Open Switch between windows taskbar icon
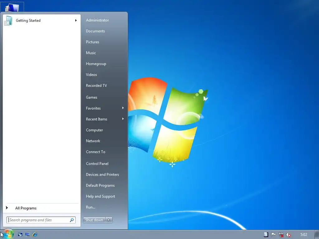Viewport: 319px width, 239px height. 20,235
